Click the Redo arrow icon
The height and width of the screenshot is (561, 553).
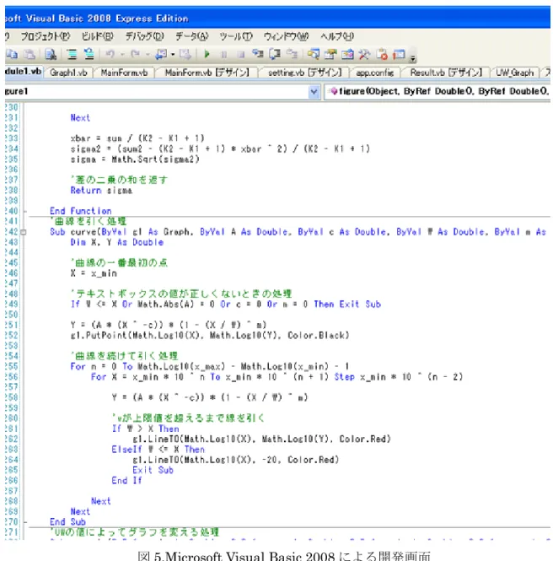click(x=135, y=54)
